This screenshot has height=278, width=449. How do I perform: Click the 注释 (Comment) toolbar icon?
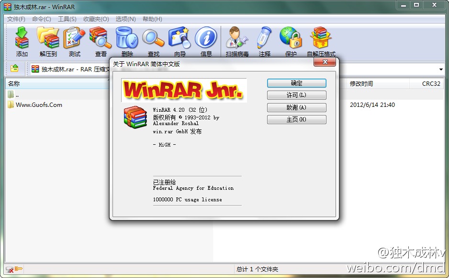point(264,37)
